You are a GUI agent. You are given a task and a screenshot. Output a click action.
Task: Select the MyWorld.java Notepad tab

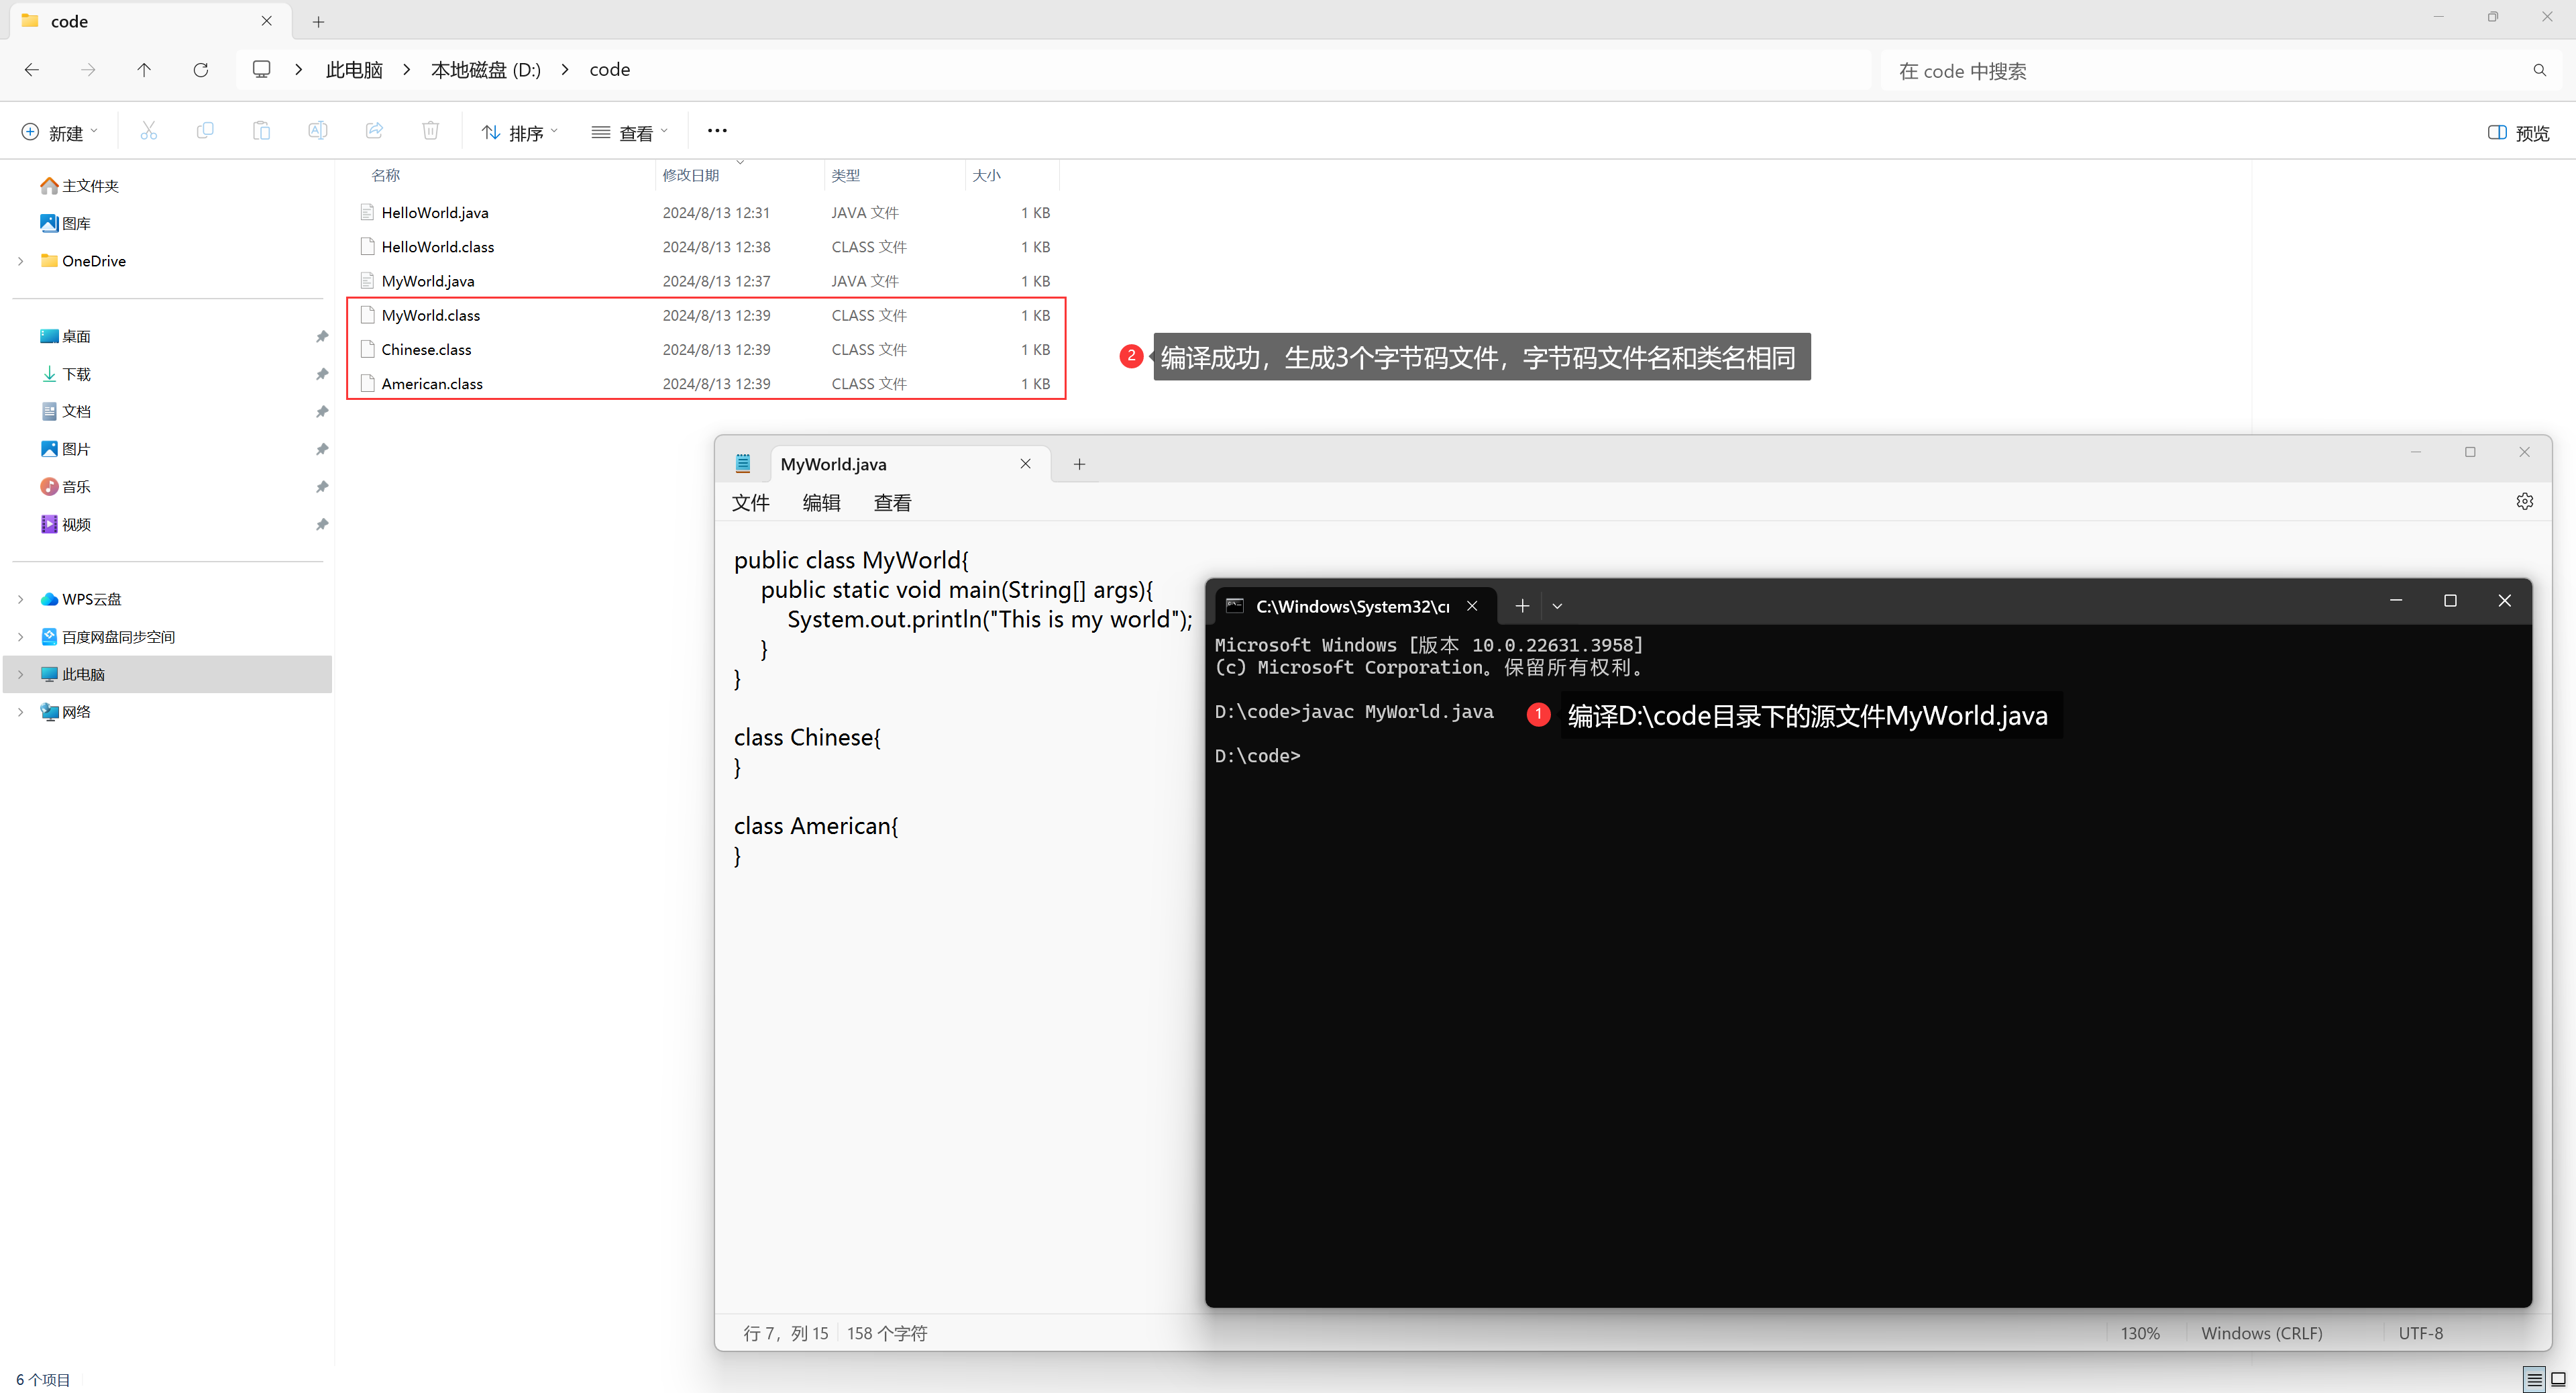pos(834,464)
